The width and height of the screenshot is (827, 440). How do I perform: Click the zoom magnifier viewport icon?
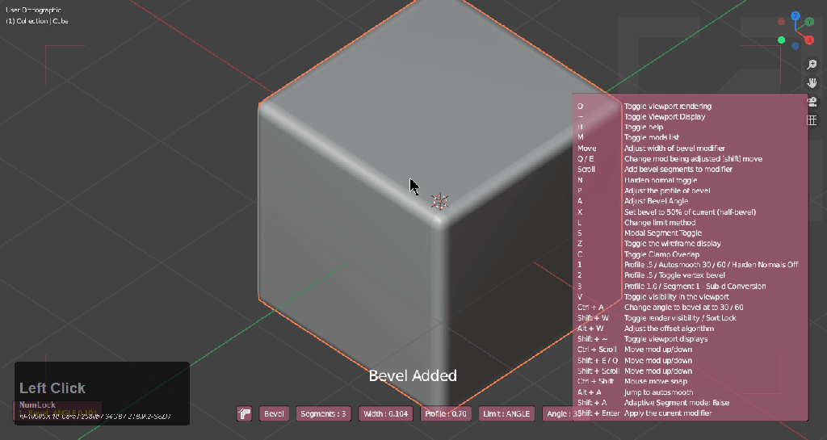pos(812,65)
